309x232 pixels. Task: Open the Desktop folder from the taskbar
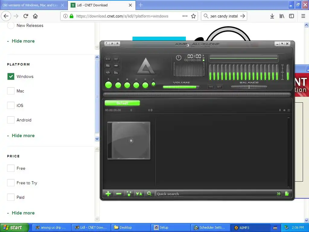(131, 228)
